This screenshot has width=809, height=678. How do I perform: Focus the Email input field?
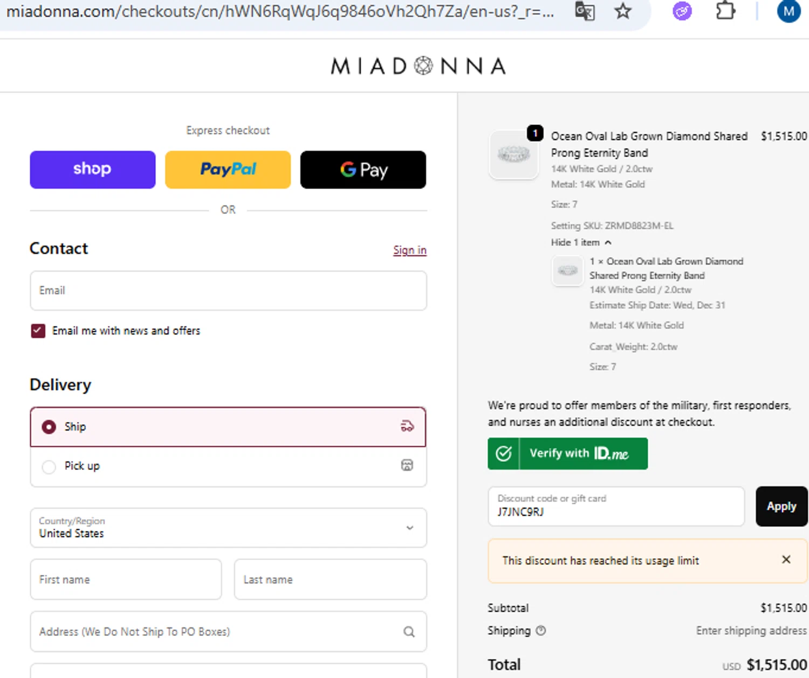coord(229,290)
